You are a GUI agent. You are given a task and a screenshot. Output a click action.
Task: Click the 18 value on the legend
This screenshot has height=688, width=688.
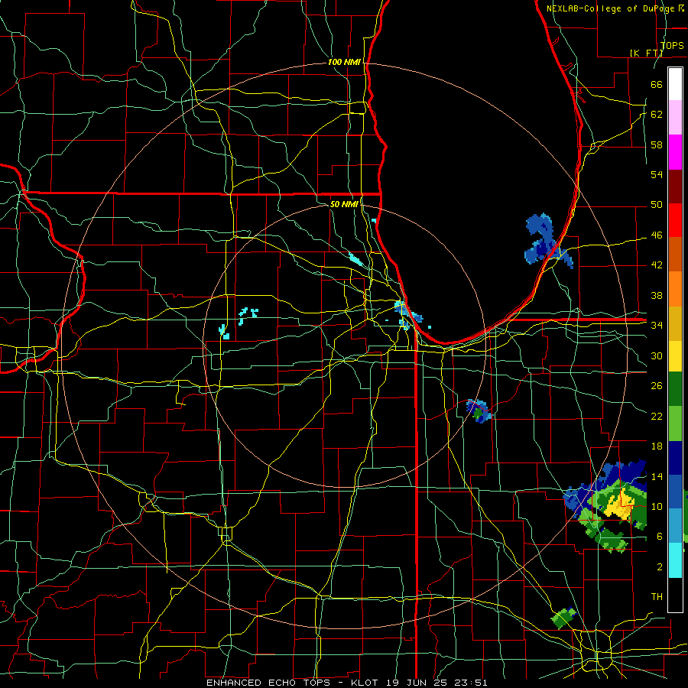click(657, 446)
